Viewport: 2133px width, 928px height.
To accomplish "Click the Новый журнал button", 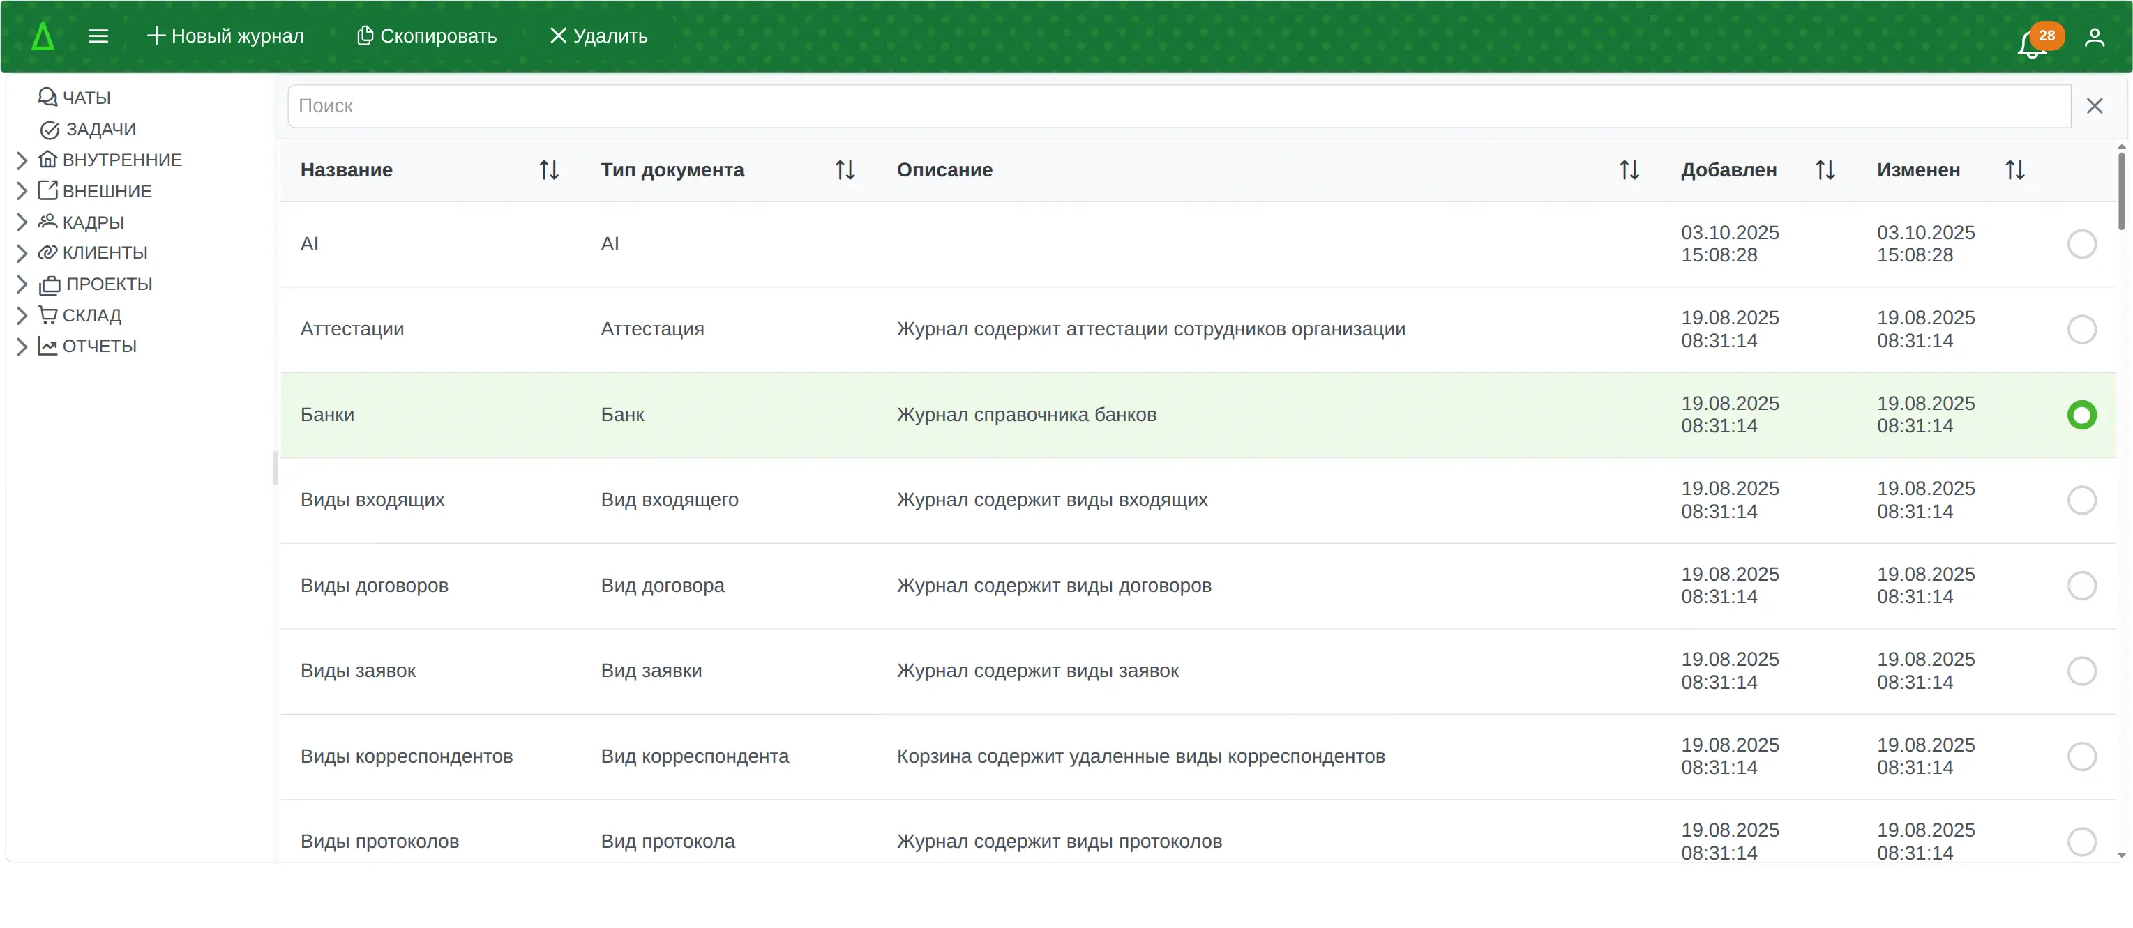I will pos(225,36).
